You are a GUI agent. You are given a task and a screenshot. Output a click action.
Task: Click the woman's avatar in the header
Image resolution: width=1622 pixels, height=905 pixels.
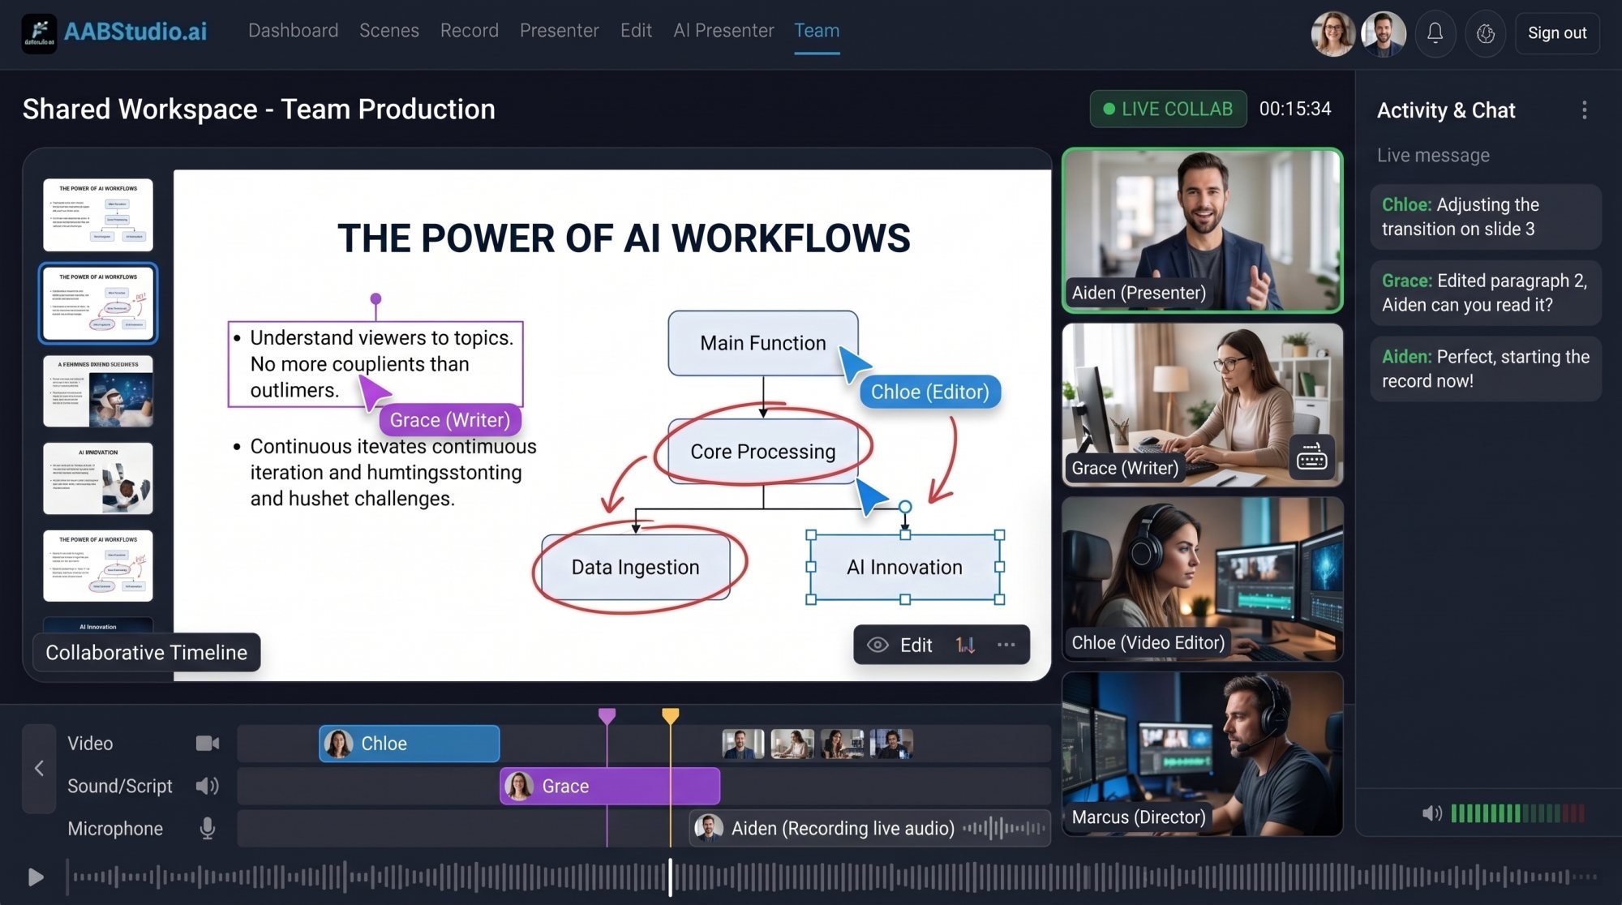coord(1332,33)
